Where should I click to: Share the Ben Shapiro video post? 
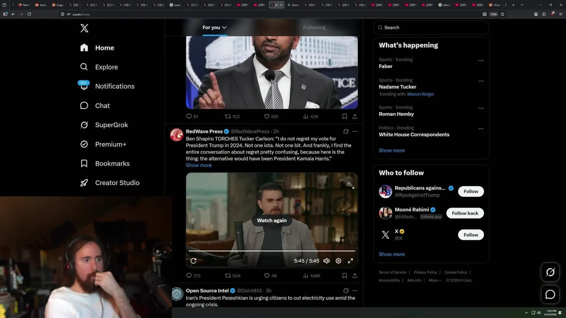pos(355,276)
